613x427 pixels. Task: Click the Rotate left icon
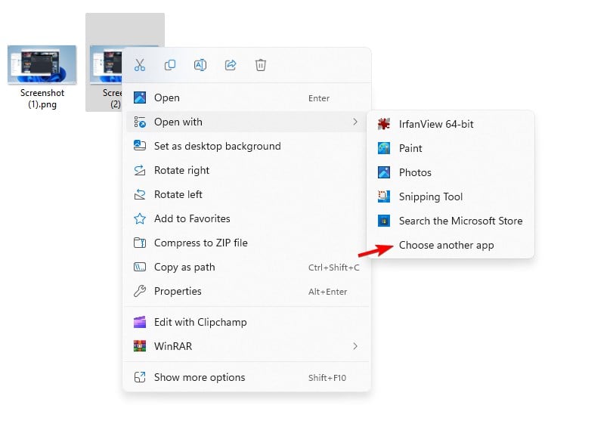[x=140, y=194]
